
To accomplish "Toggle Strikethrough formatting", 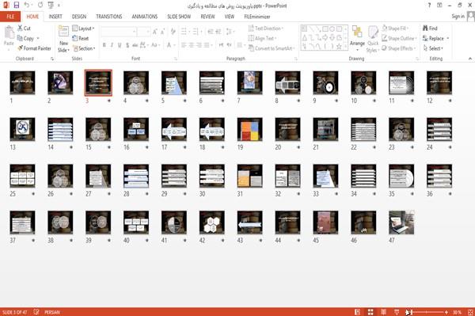I will click(135, 45).
